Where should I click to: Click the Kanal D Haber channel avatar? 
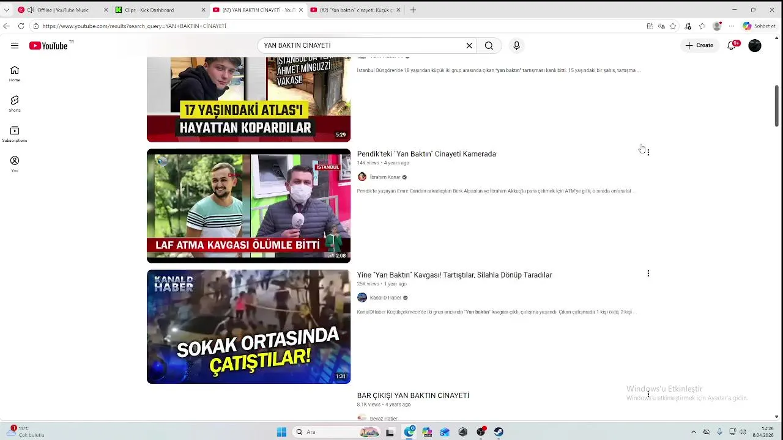[362, 298]
